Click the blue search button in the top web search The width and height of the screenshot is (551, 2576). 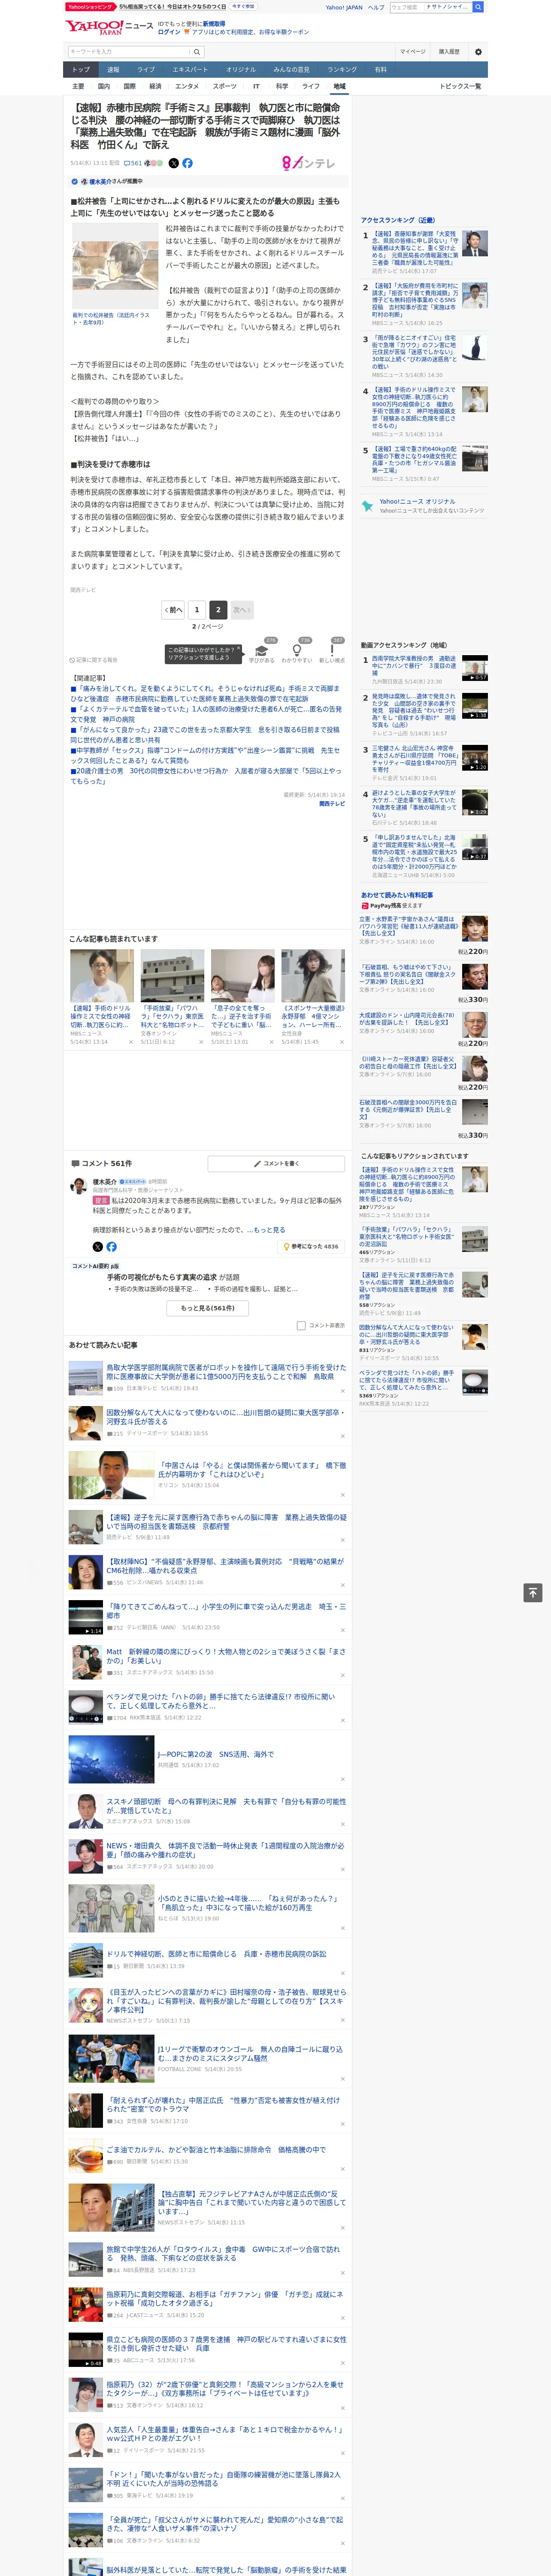click(478, 7)
